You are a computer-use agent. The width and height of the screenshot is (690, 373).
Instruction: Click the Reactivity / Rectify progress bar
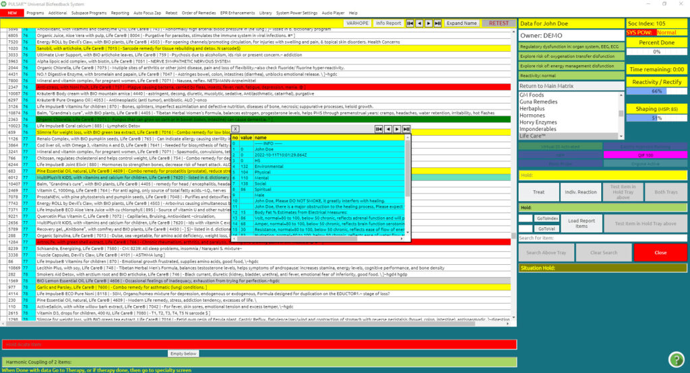(657, 91)
